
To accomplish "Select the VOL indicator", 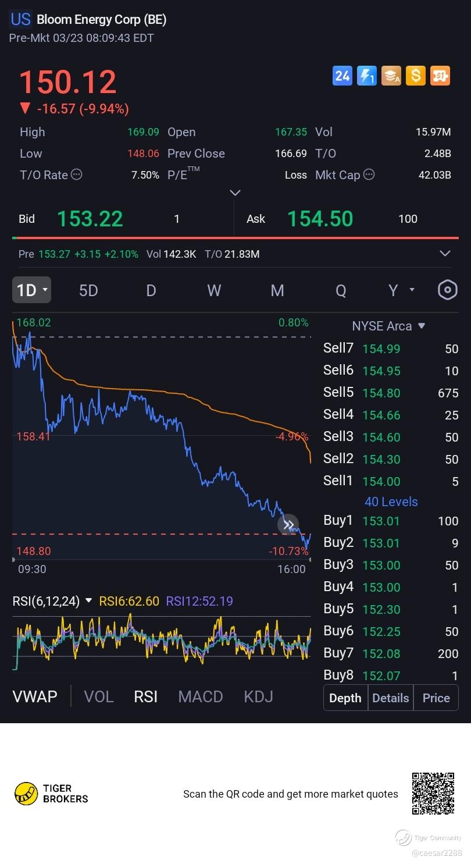I will pos(99,696).
